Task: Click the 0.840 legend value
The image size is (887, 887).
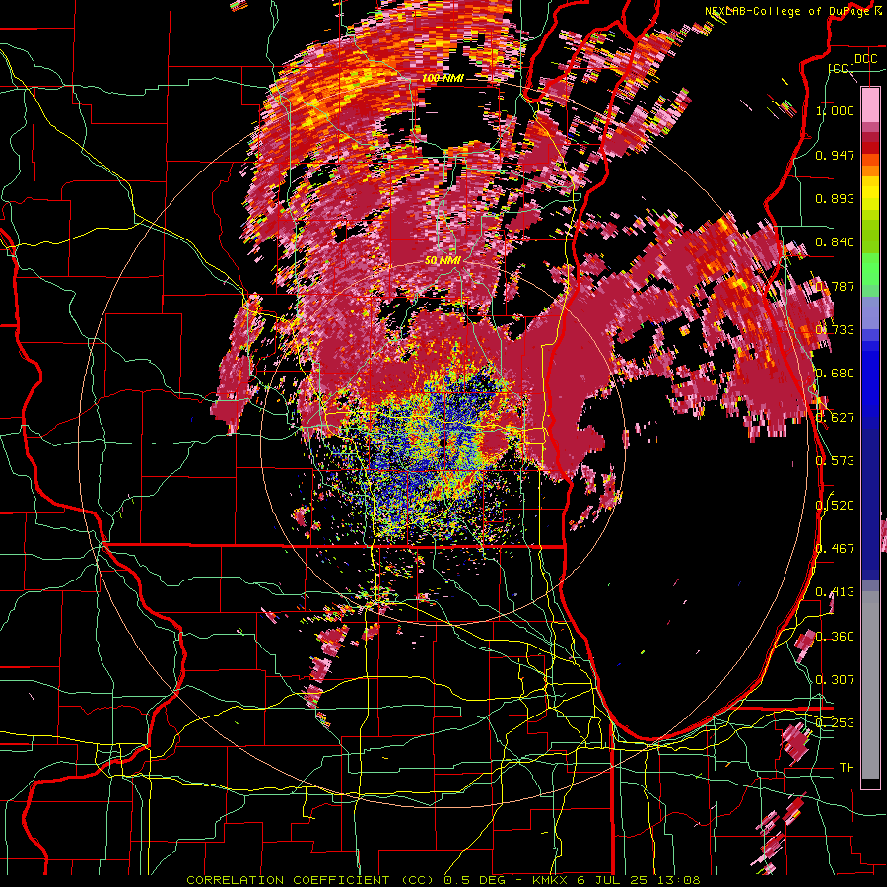Action: (x=835, y=242)
